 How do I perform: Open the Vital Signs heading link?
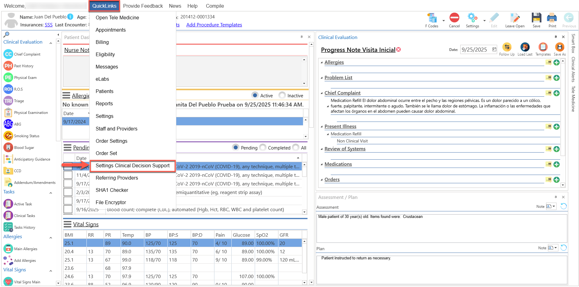point(86,224)
